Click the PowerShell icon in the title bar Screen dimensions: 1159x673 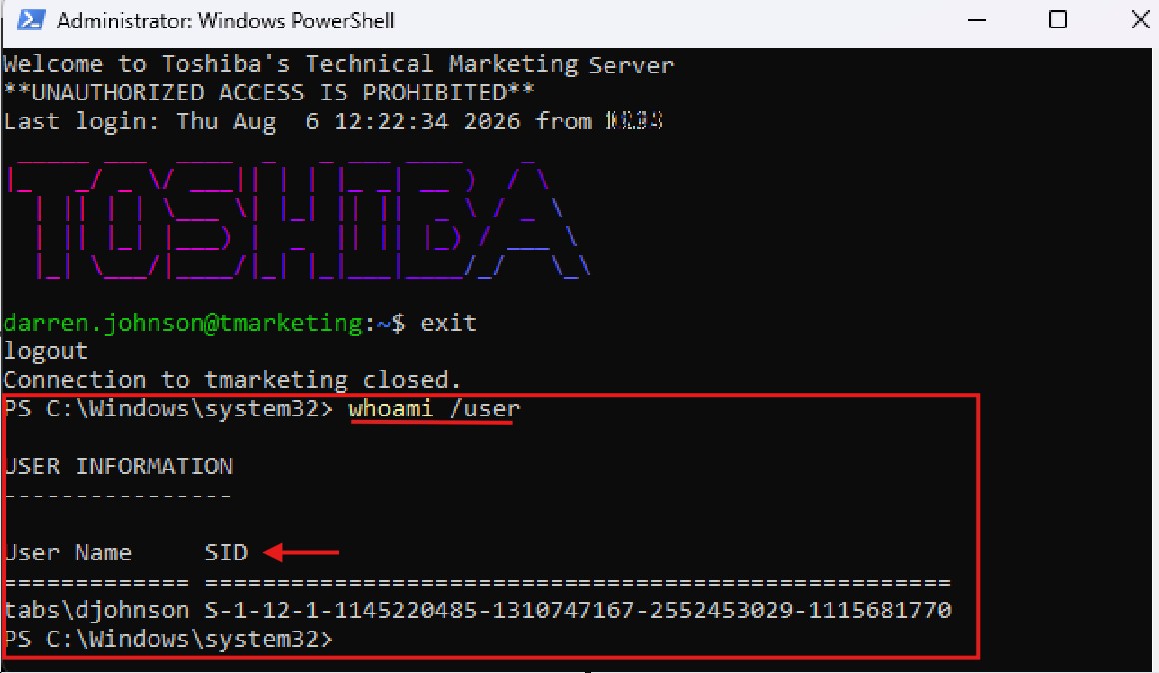[x=31, y=20]
